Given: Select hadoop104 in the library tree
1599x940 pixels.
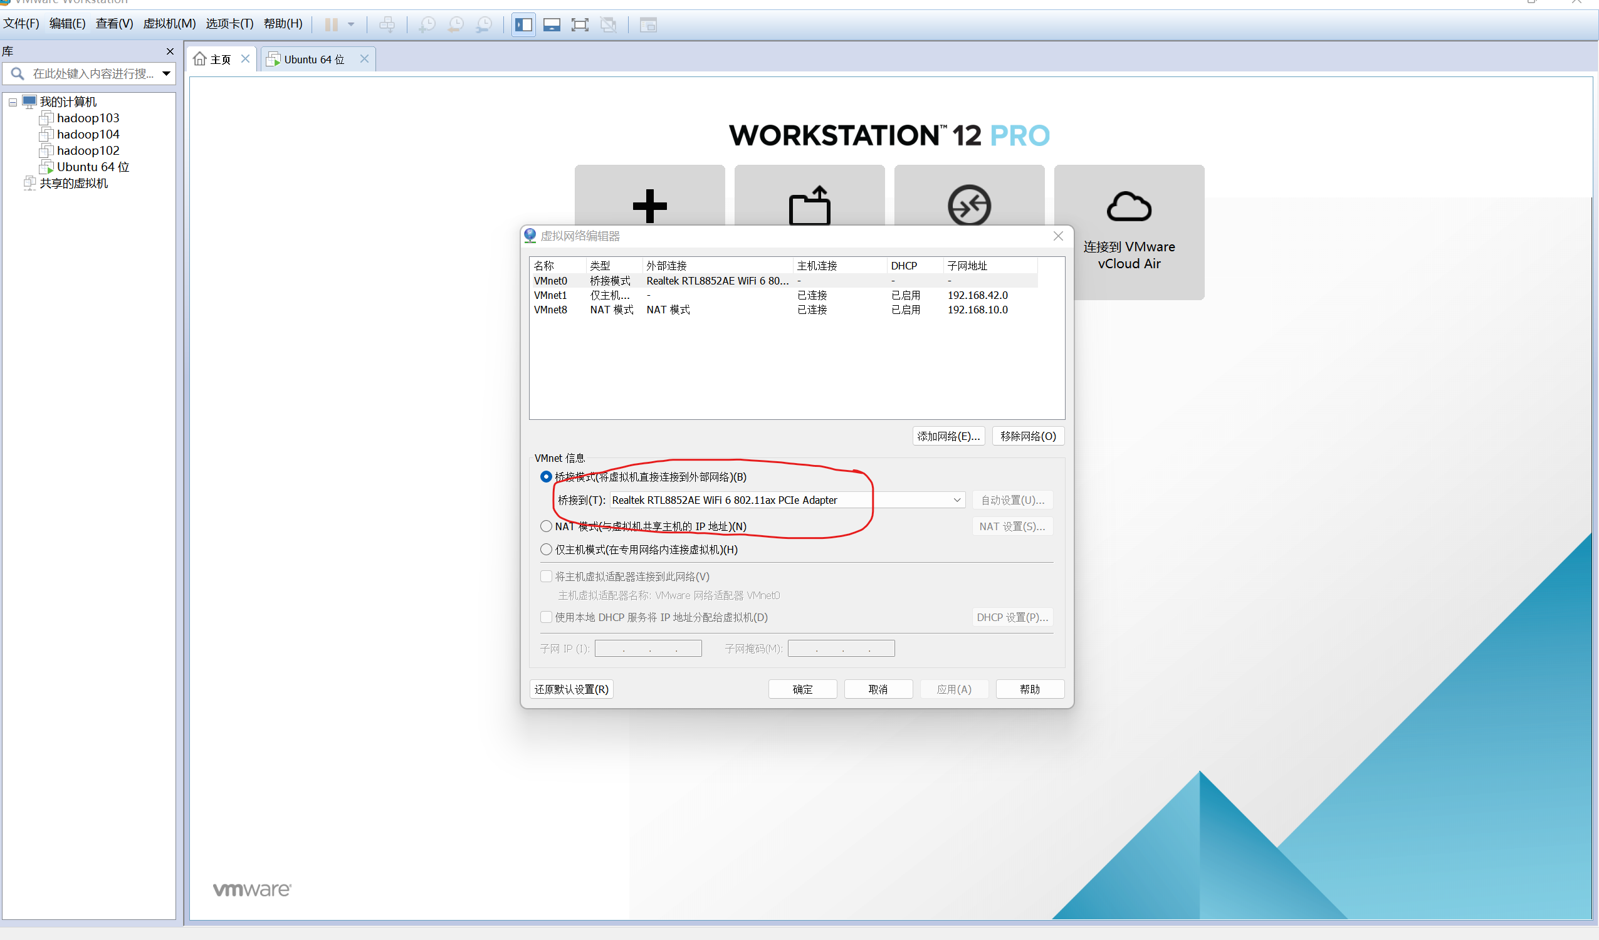Looking at the screenshot, I should (x=88, y=134).
